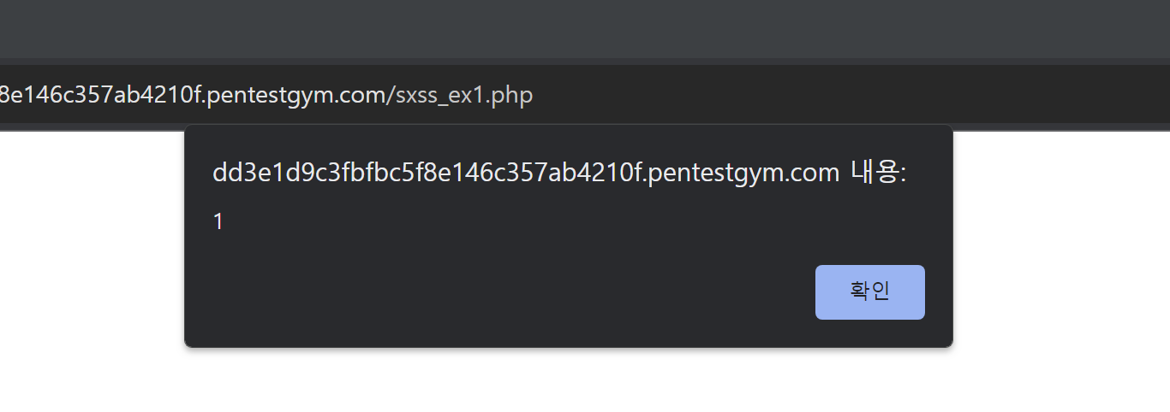
Task: Click the 8e146c357ab4210f text in address bar
Action: 99,95
